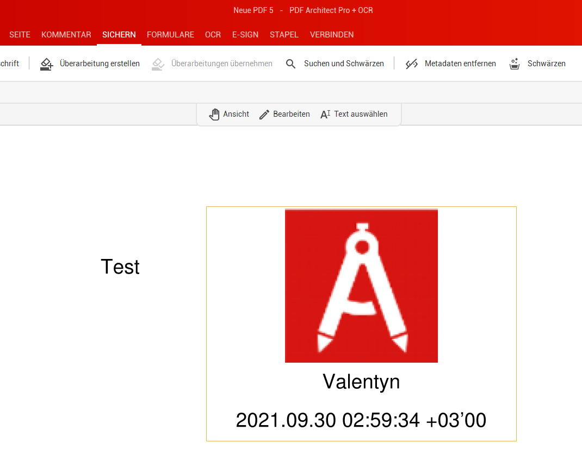Image resolution: width=582 pixels, height=468 pixels.
Task: Click the word Test on the page
Action: coord(120,267)
